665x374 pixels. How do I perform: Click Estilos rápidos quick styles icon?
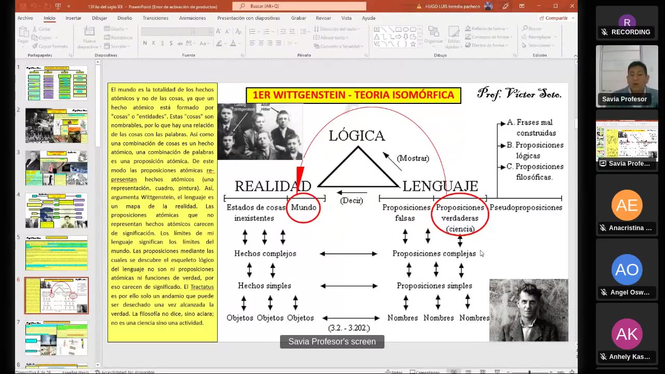click(454, 31)
